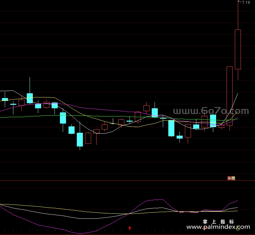Click the red up-arrow buy signal
Viewport: 255px width, 235px height.
click(130, 228)
